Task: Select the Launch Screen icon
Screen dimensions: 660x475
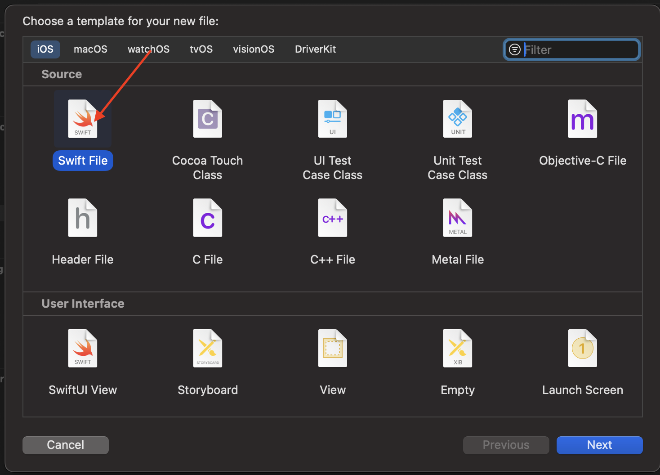Action: 583,348
